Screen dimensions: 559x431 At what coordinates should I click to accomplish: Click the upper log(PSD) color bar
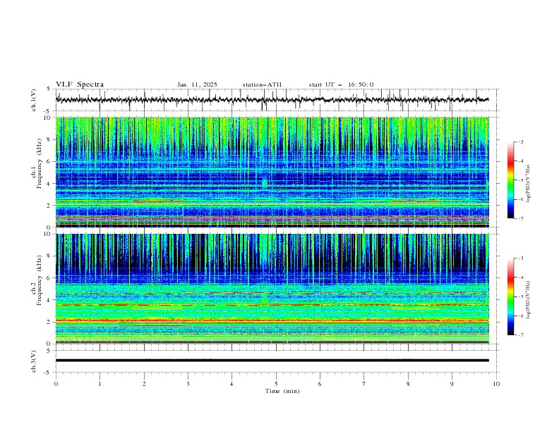coord(510,180)
